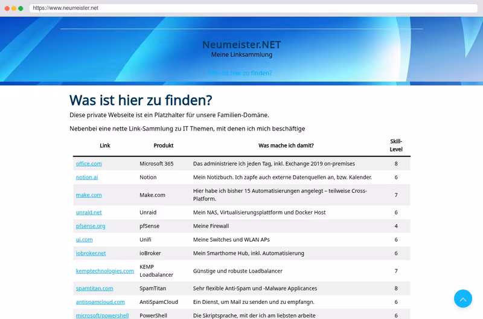Click the scroll-to-top chevron button

point(462,298)
